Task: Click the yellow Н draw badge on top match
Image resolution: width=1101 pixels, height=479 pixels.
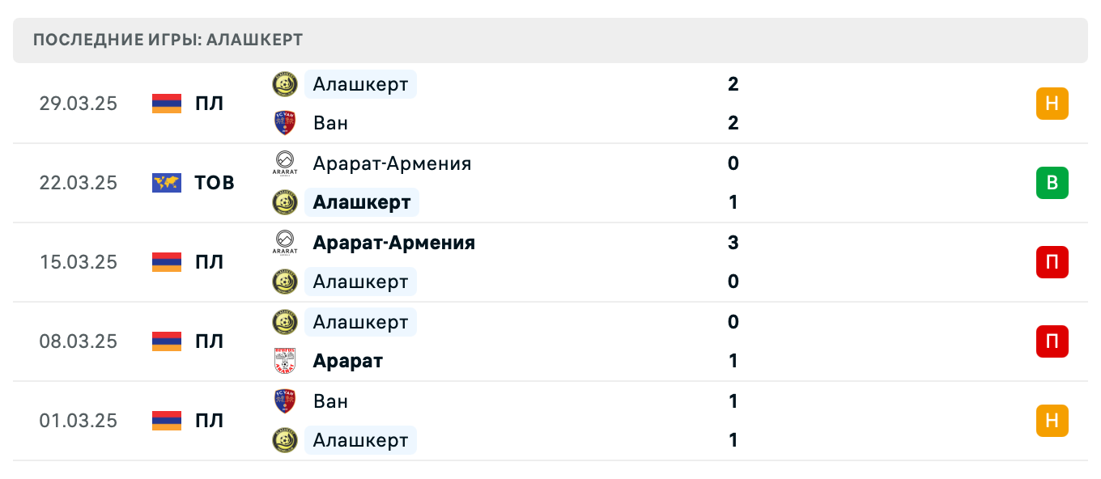Action: tap(1052, 104)
